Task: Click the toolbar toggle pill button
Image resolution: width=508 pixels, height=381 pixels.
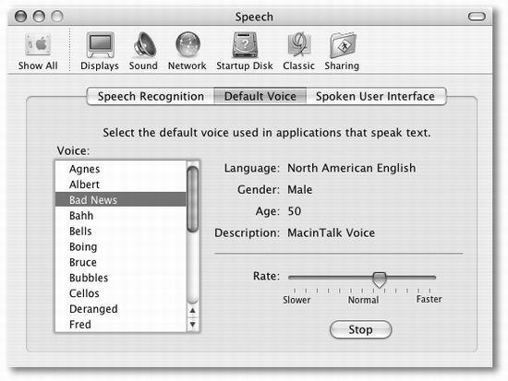Action: (477, 17)
